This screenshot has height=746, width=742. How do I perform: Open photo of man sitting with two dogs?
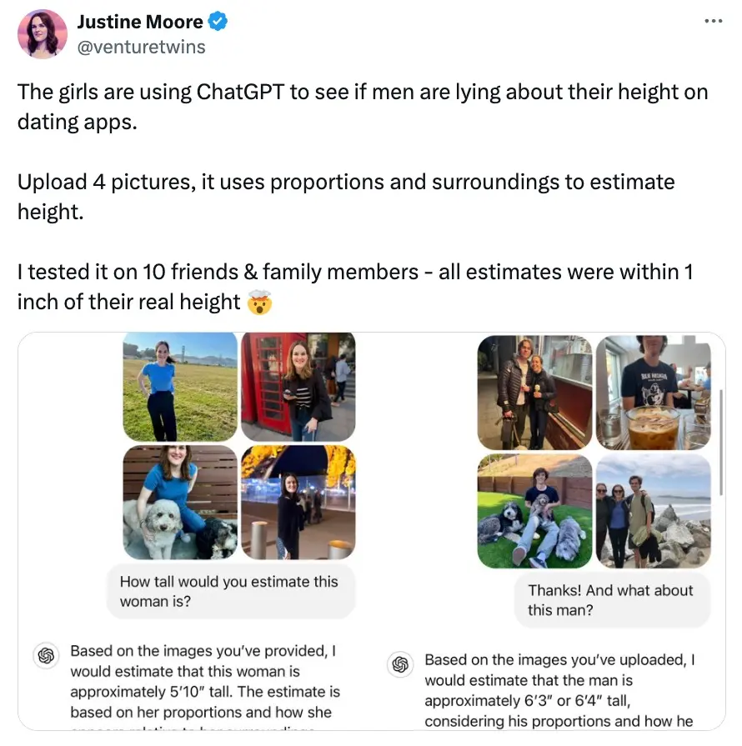click(x=534, y=510)
